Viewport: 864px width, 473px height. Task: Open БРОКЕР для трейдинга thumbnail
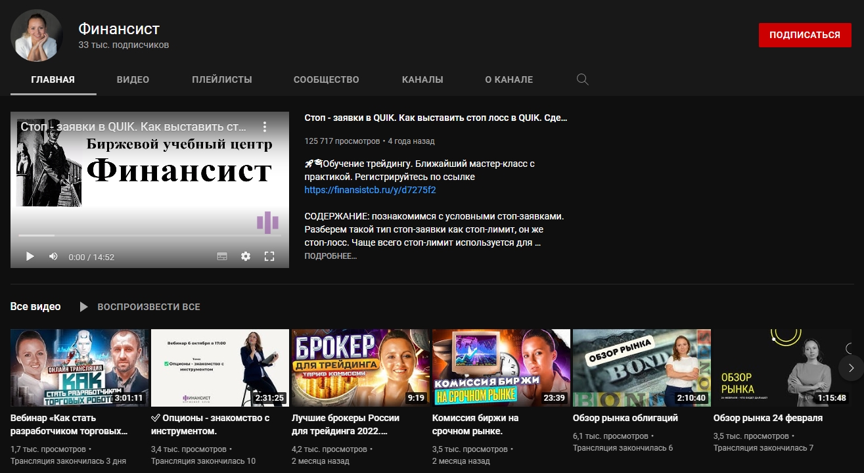361,368
